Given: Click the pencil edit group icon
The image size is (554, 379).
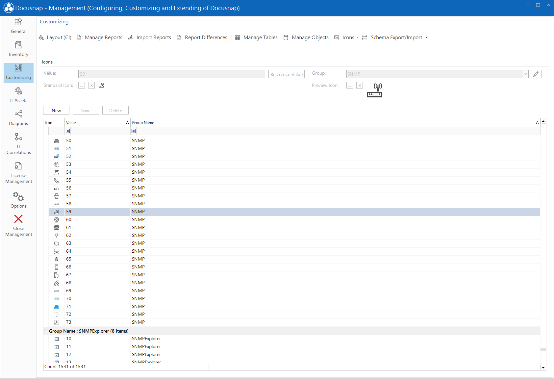Looking at the screenshot, I should click(537, 74).
